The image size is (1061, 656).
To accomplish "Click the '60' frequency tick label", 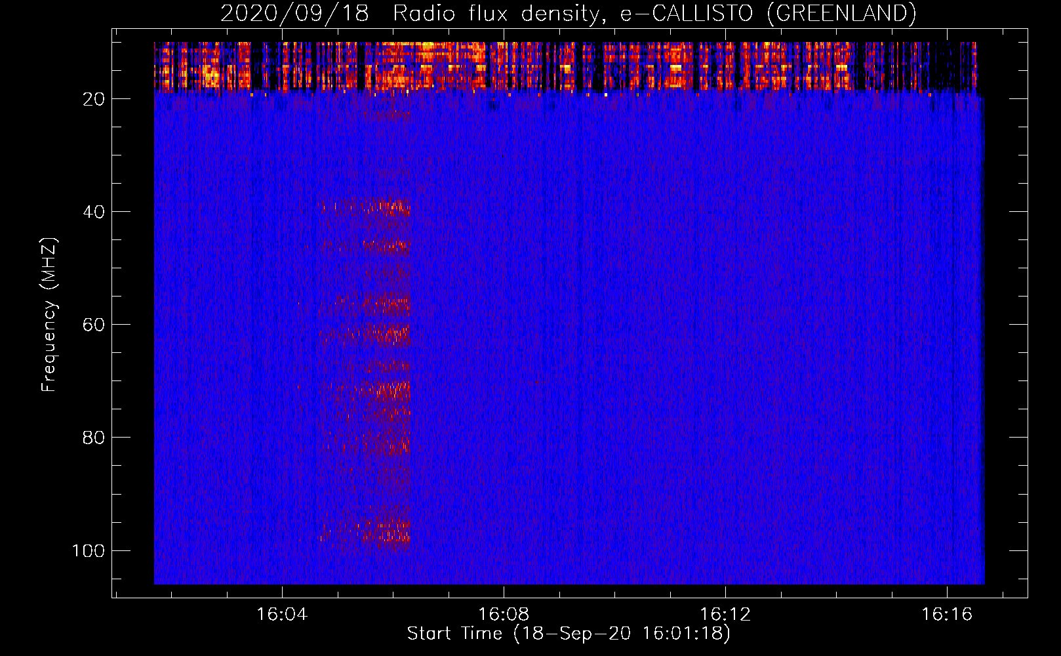I will click(x=93, y=325).
